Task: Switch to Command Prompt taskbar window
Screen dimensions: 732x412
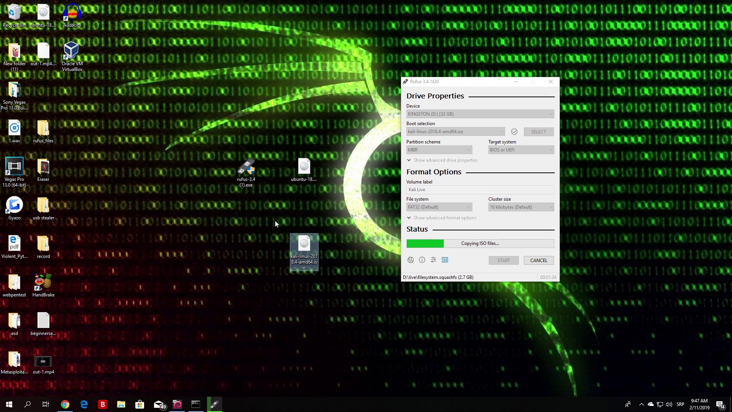Action: [196, 404]
